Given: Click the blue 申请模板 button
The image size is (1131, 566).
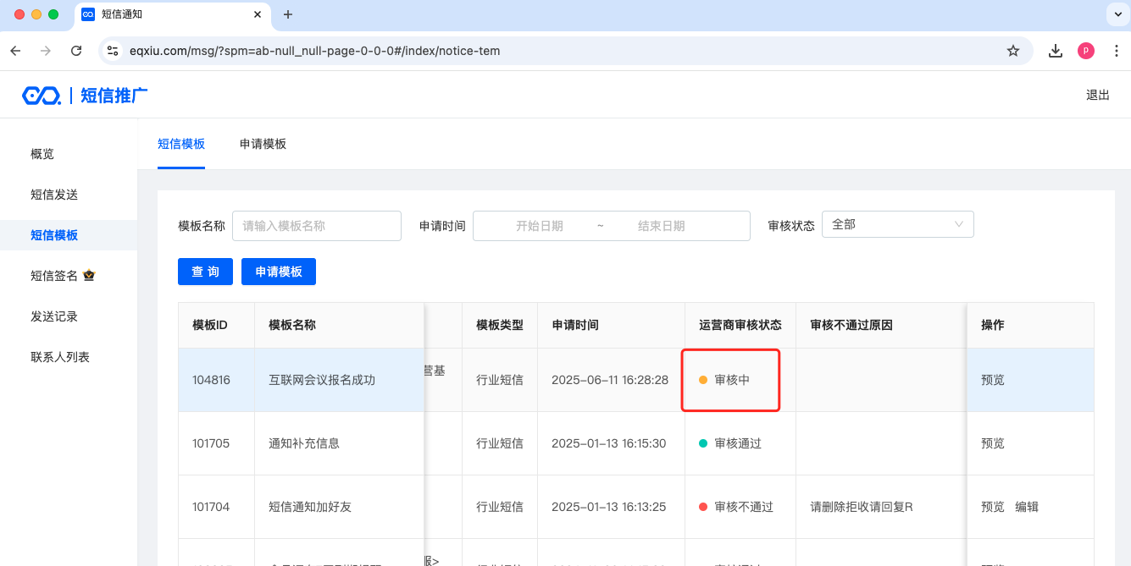Looking at the screenshot, I should coord(279,272).
